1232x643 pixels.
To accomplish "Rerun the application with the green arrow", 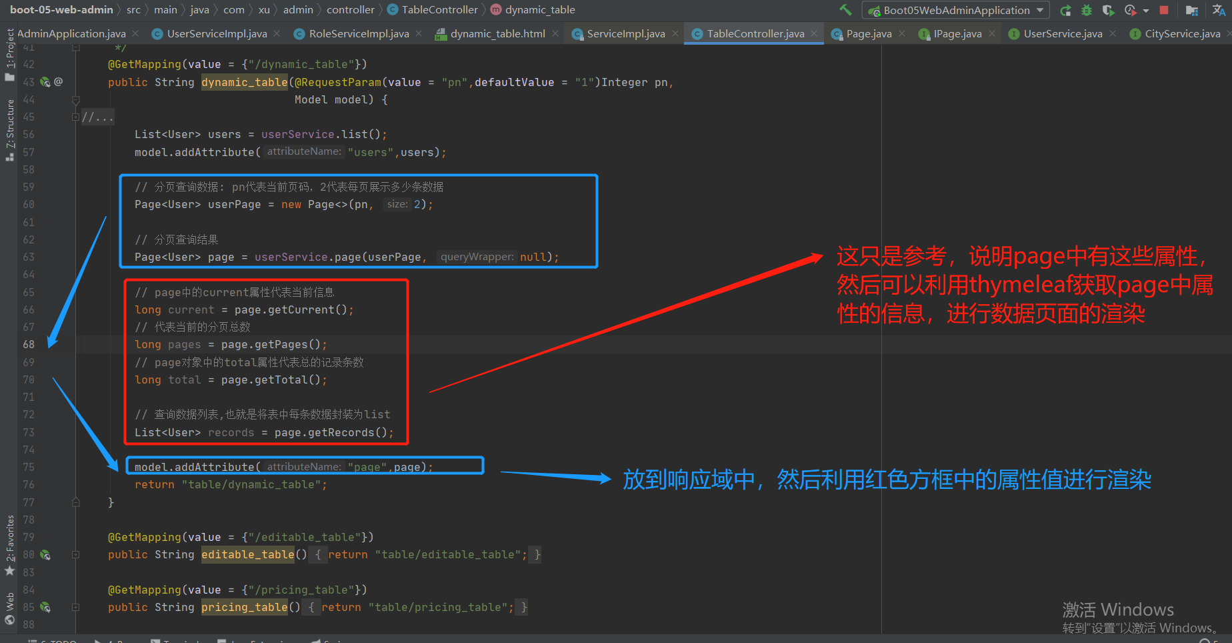I will [x=1066, y=10].
